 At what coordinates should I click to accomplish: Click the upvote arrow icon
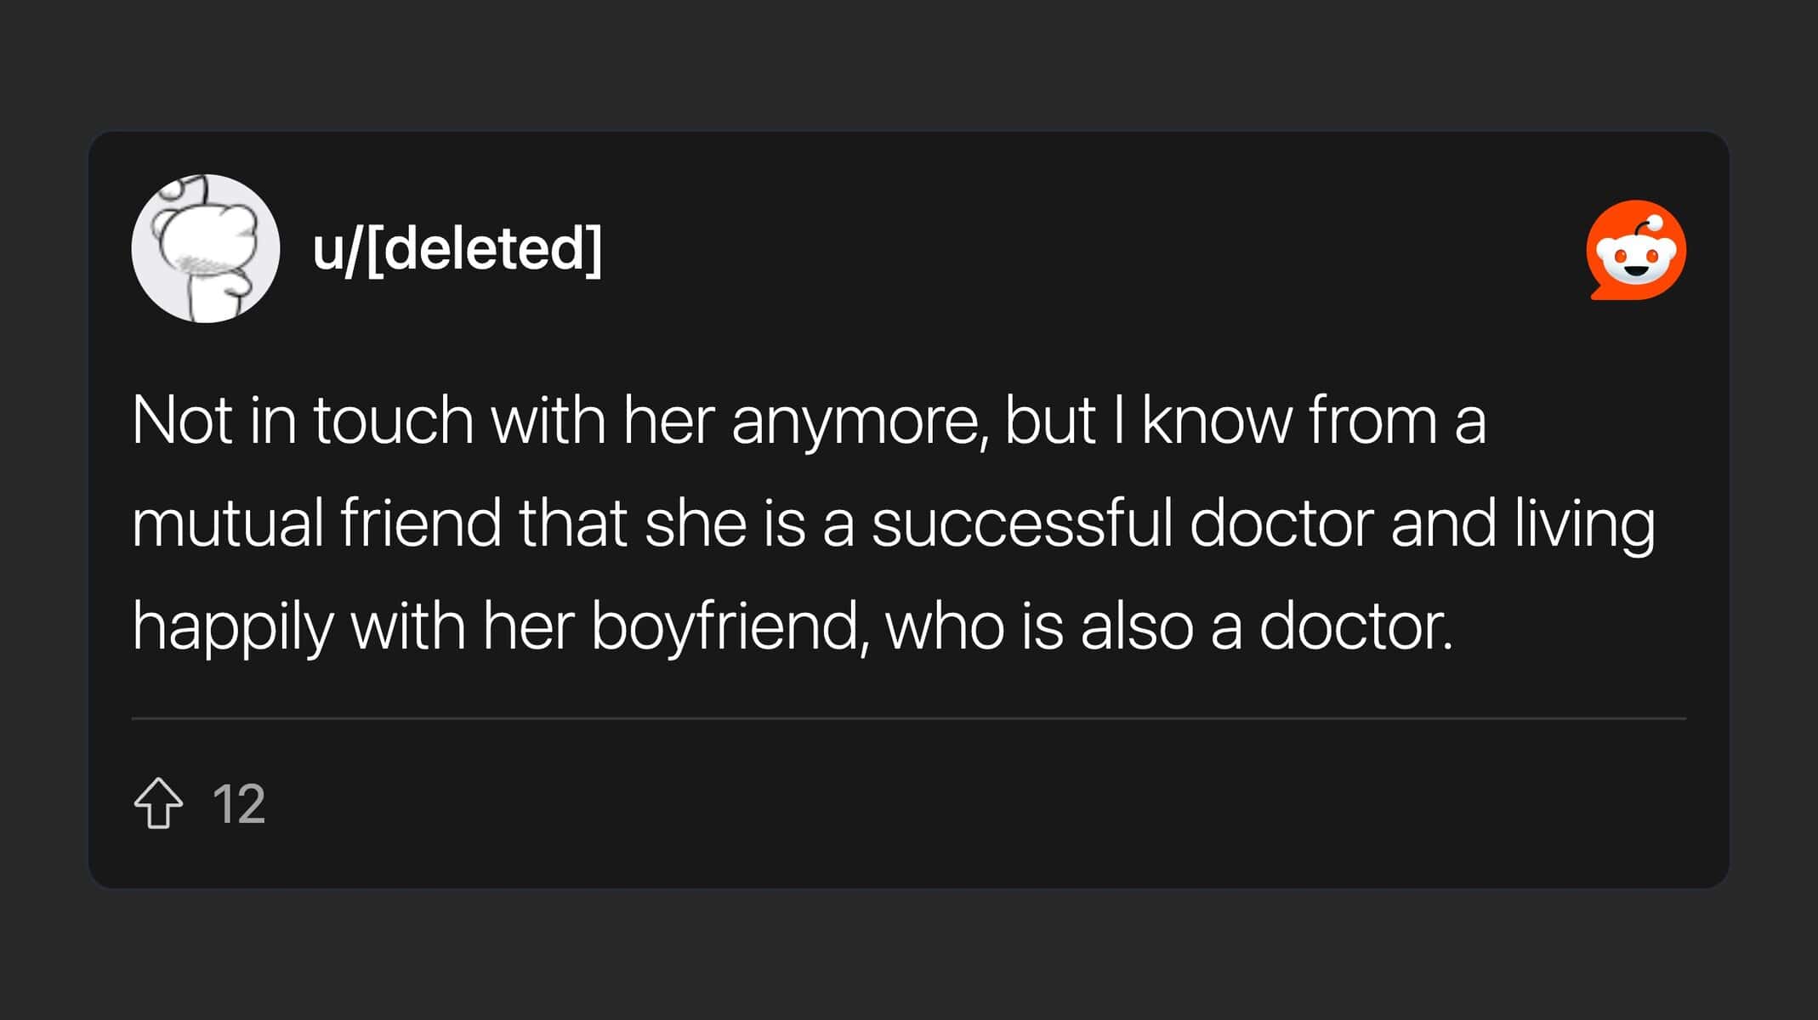(x=158, y=803)
